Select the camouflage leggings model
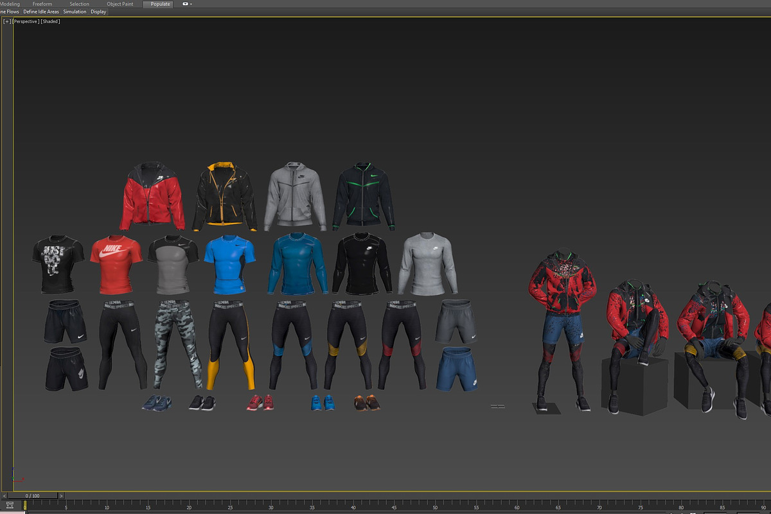Image resolution: width=771 pixels, height=514 pixels. pyautogui.click(x=177, y=344)
